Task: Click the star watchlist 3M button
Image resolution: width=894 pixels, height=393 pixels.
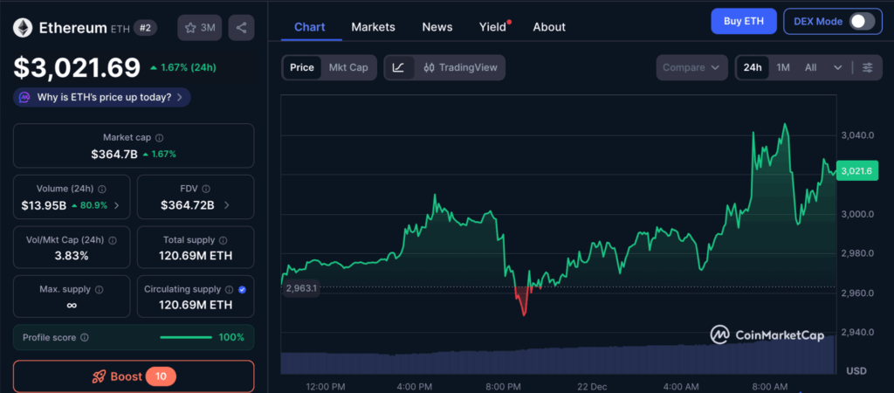Action: pyautogui.click(x=199, y=28)
